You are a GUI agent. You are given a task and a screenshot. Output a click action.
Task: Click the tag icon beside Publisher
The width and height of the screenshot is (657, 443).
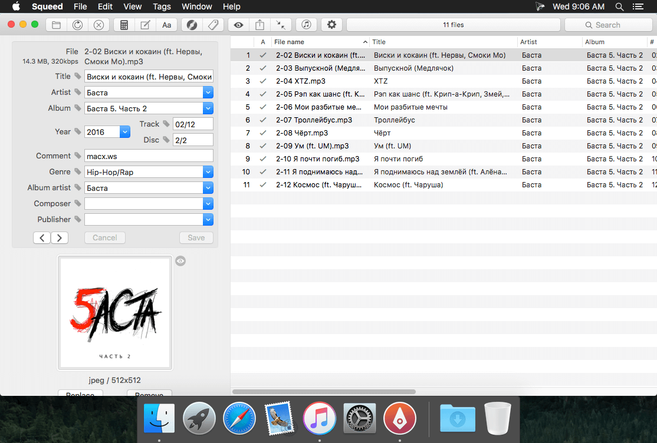point(77,219)
